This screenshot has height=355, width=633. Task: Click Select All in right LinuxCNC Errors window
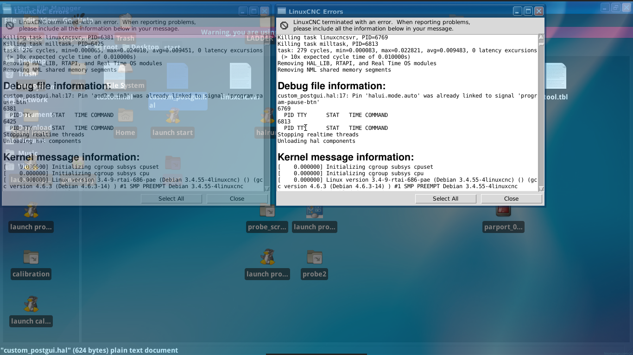(445, 198)
